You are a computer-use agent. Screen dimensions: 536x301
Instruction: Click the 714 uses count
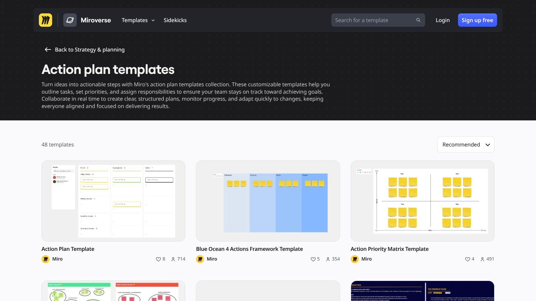(181, 259)
